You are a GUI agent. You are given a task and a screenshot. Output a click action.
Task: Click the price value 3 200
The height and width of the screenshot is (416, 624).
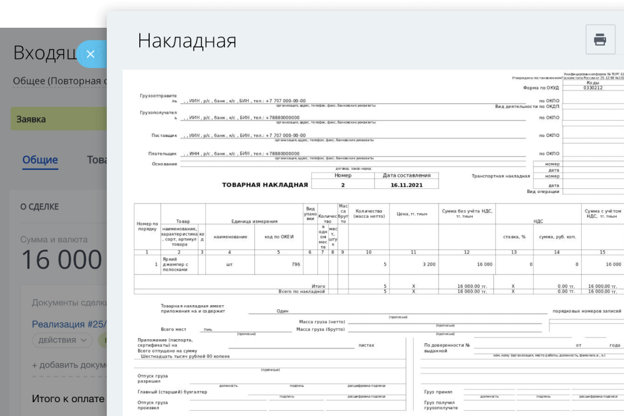[x=429, y=264]
